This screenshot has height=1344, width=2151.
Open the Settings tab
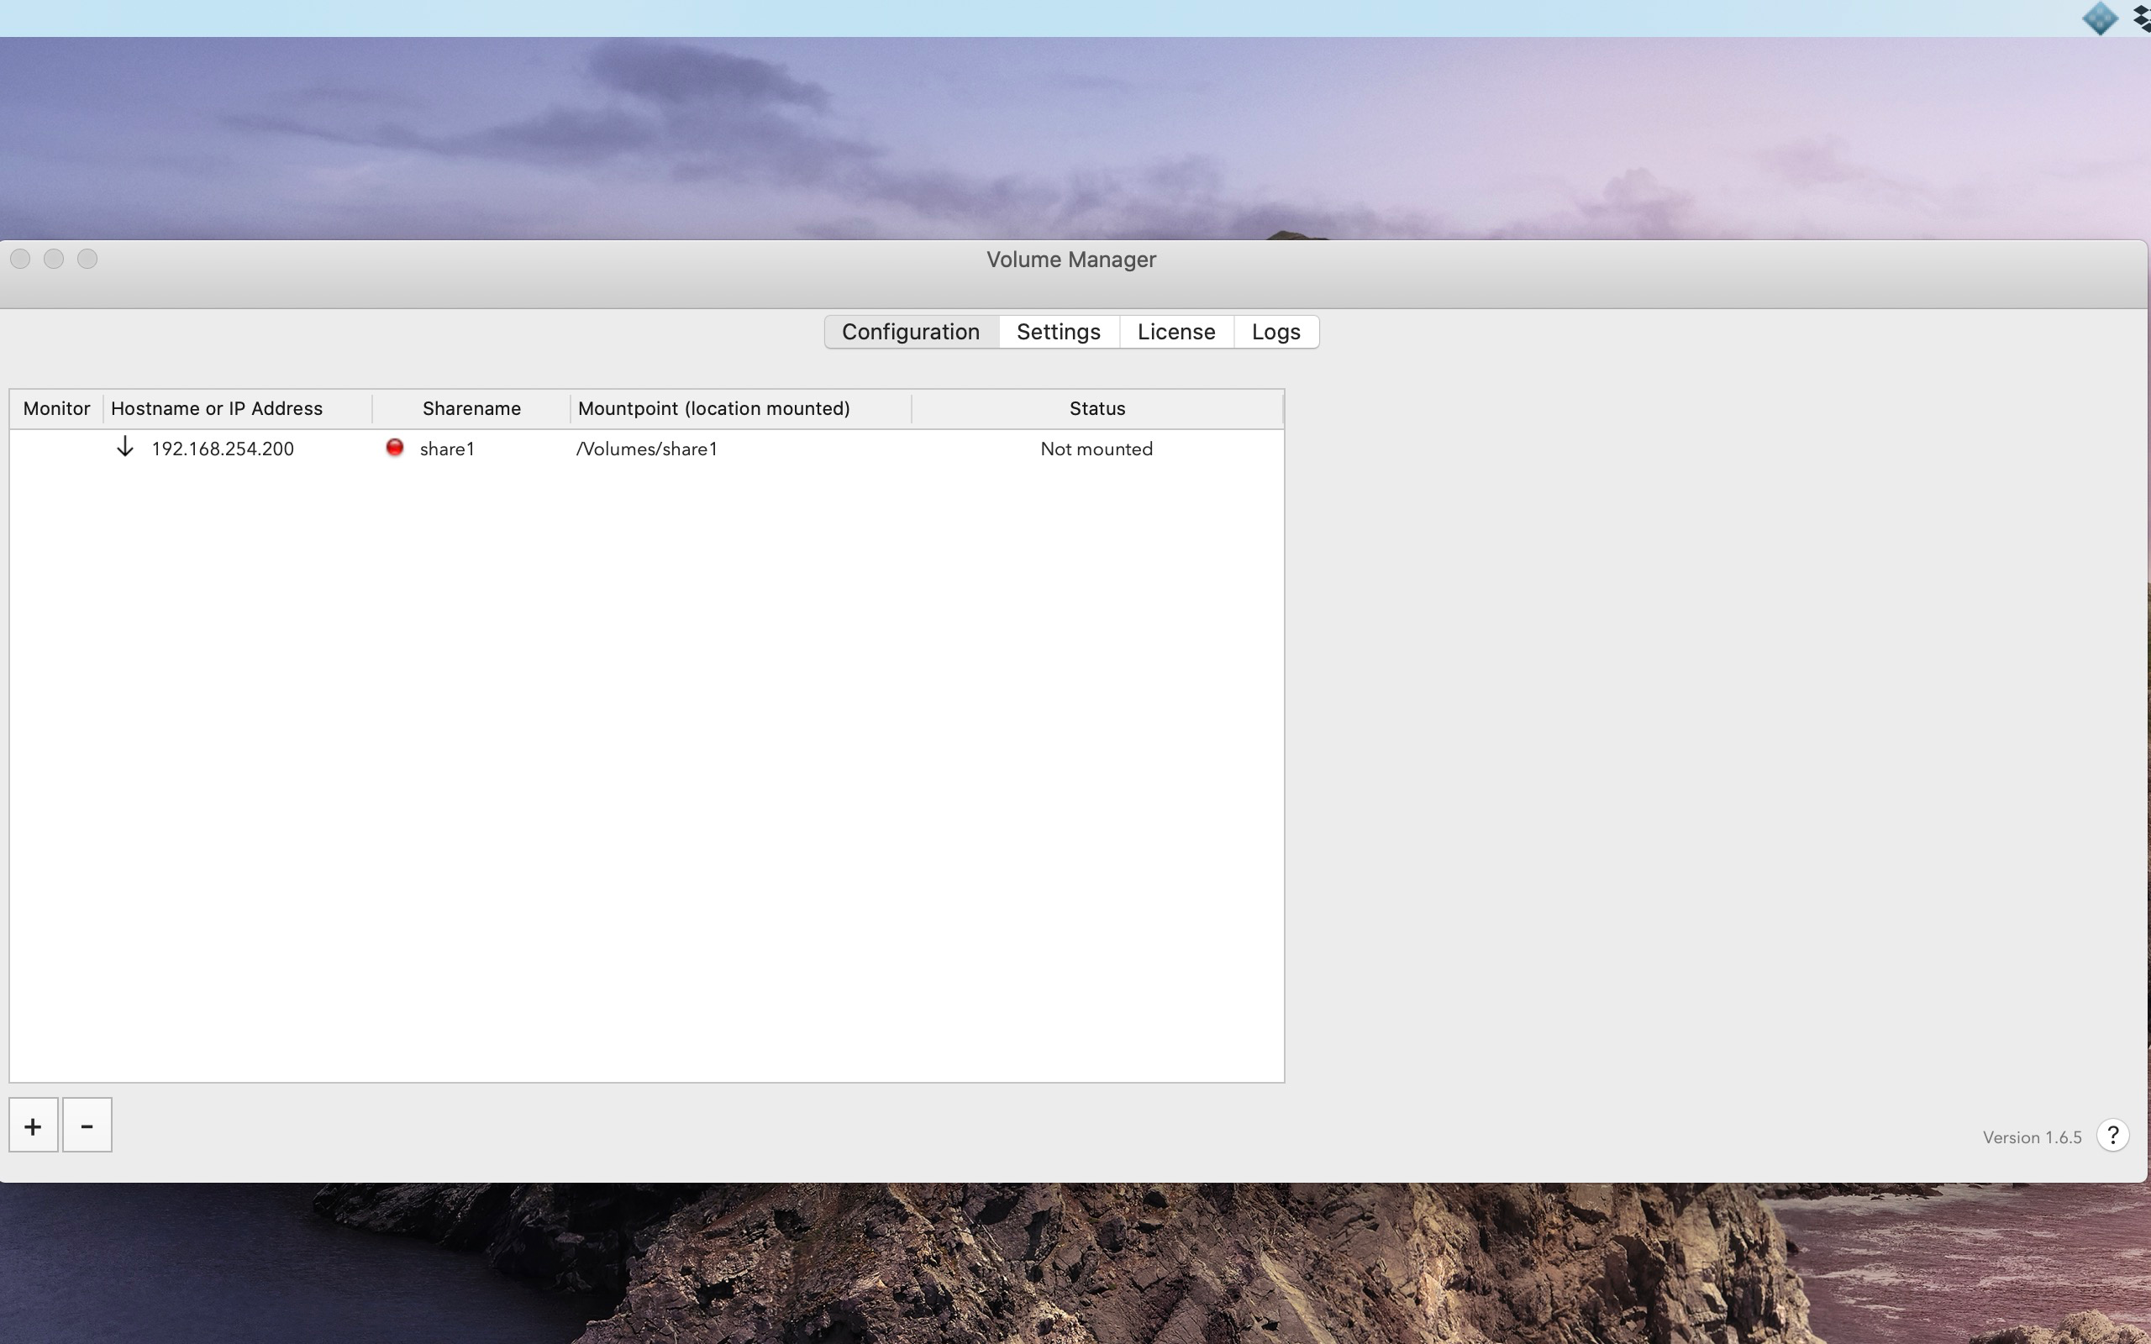pyautogui.click(x=1058, y=332)
